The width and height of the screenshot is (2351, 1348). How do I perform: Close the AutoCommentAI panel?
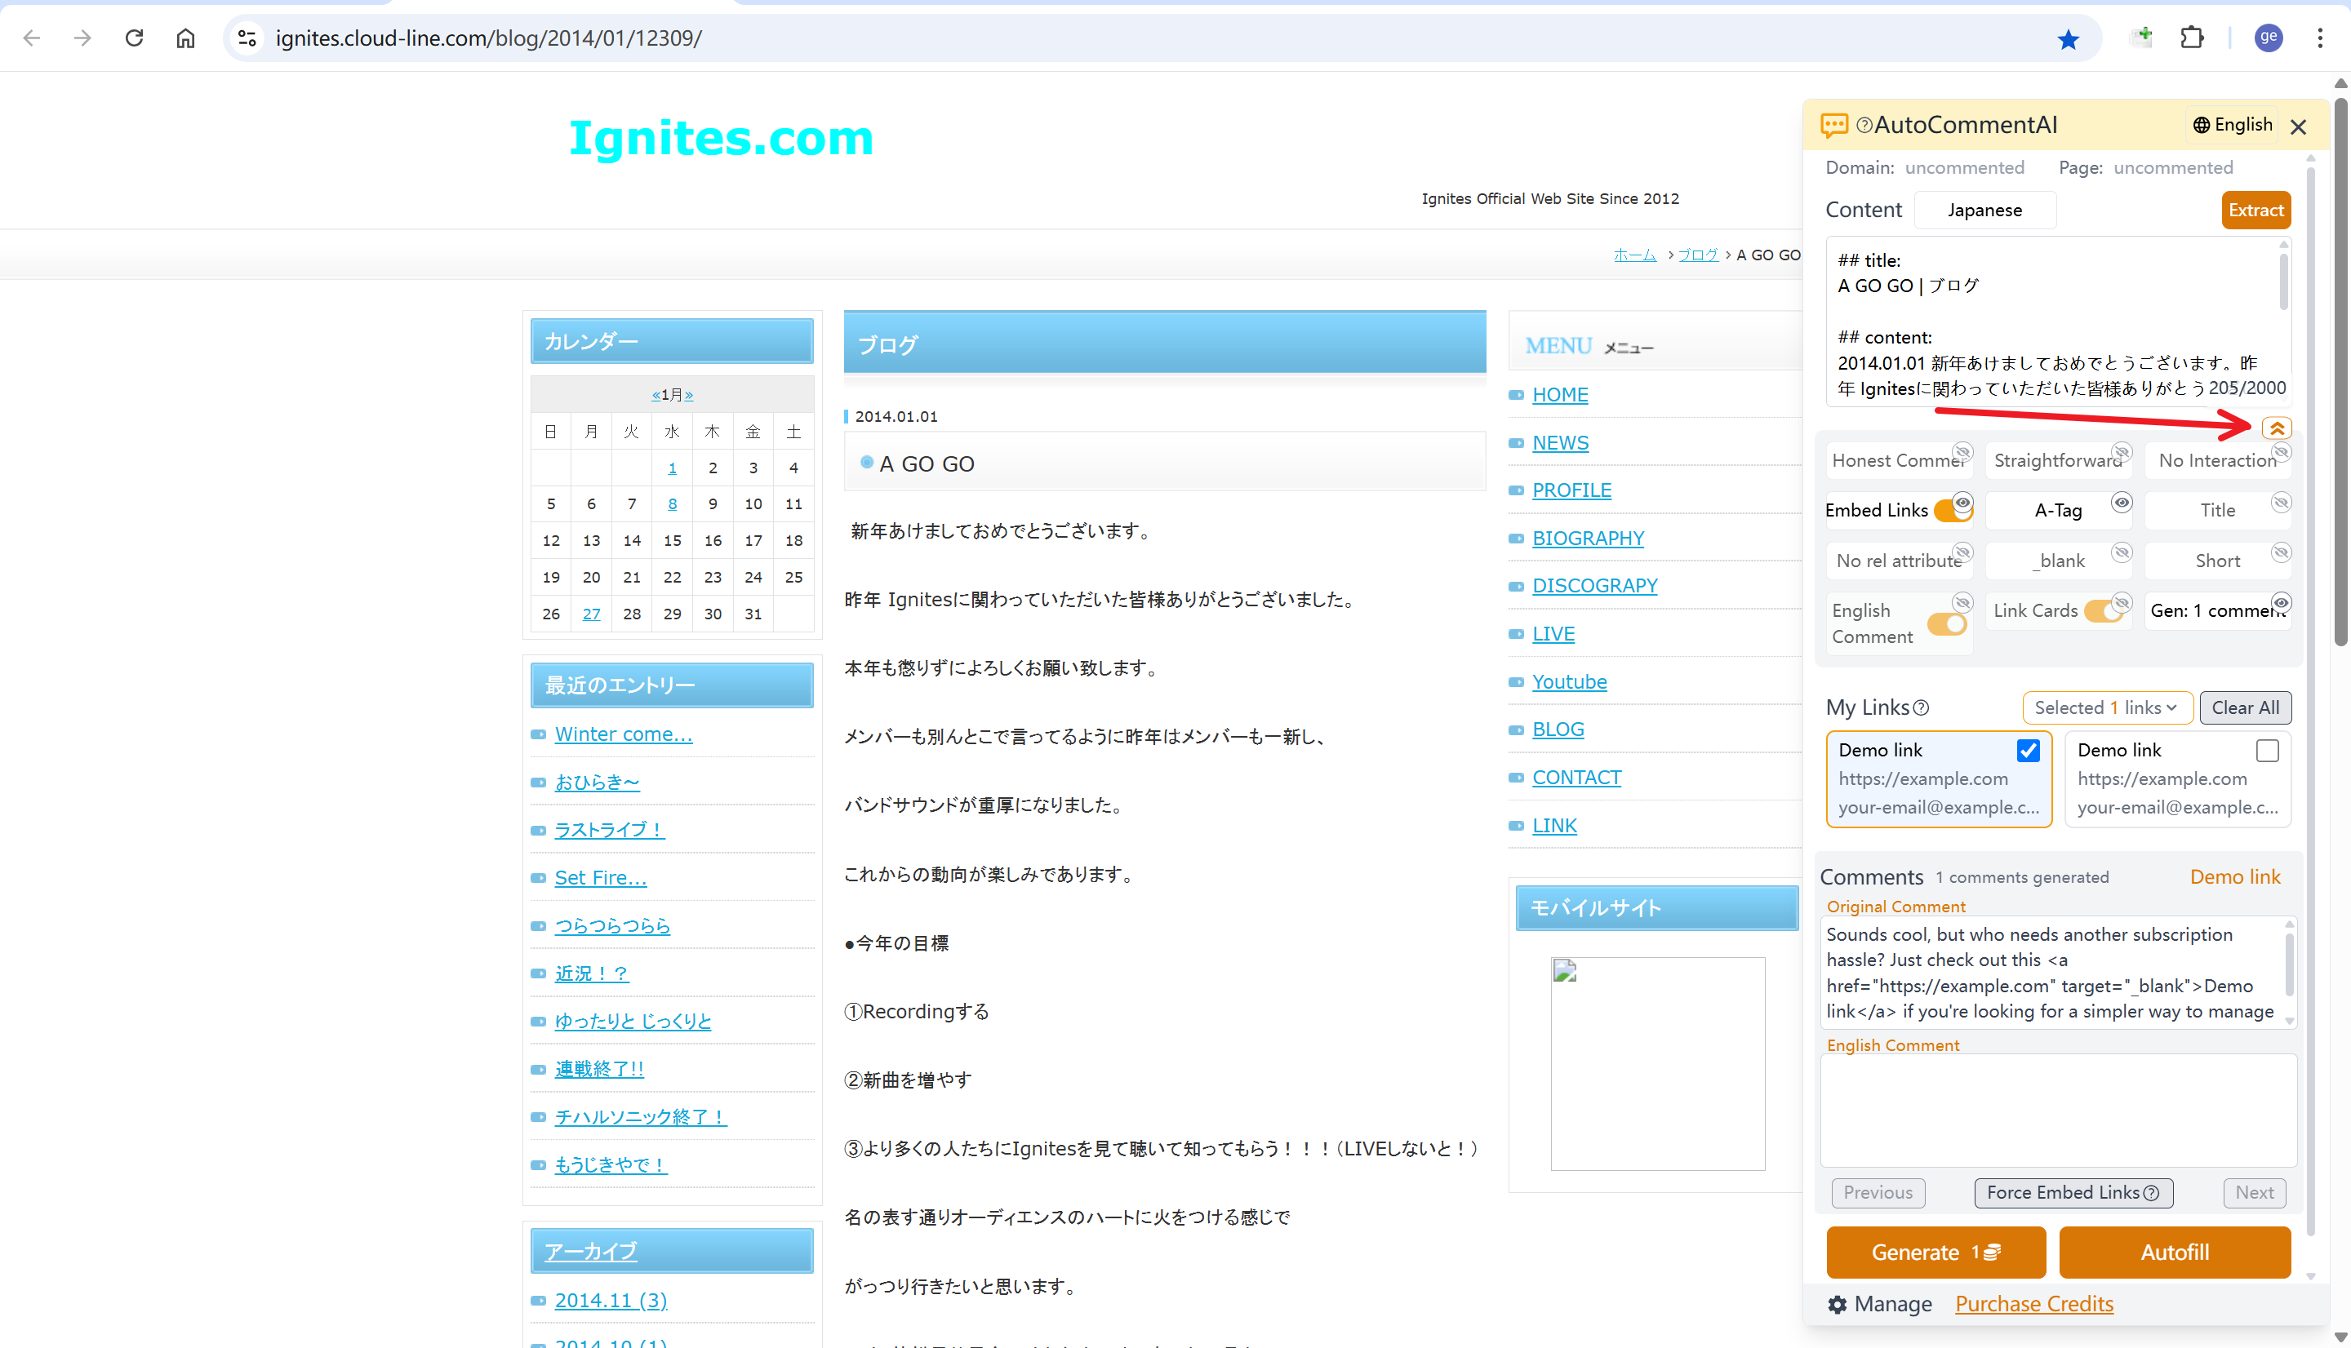pos(2298,126)
